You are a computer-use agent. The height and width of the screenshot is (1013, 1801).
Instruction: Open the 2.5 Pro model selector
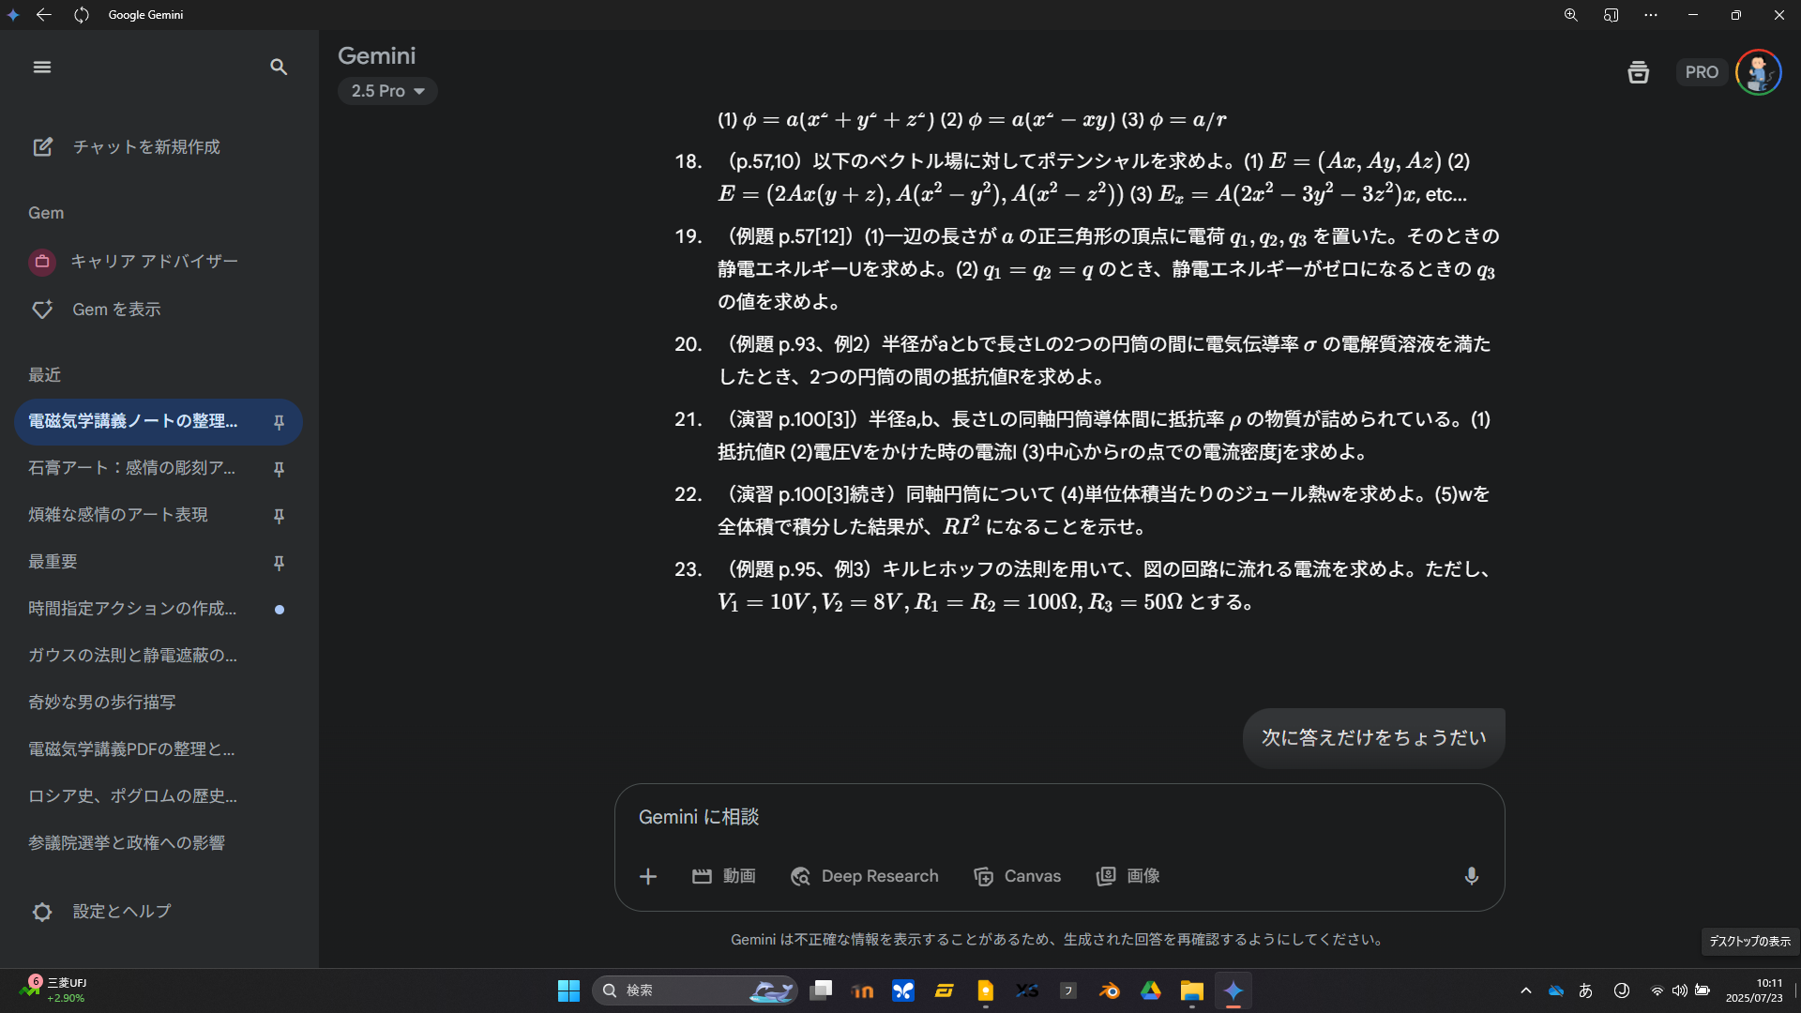[386, 90]
